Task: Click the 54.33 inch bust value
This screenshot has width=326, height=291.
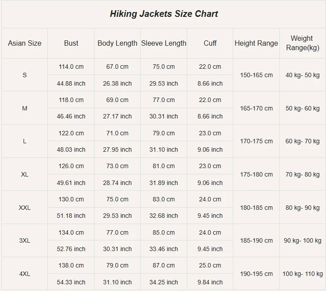Action: pos(71,282)
